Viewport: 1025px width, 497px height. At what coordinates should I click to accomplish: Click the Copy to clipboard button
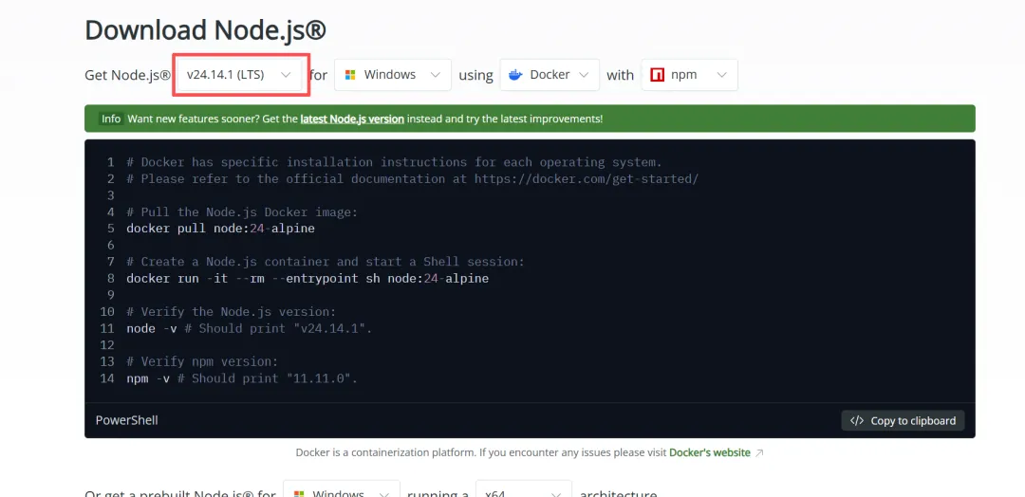tap(903, 420)
